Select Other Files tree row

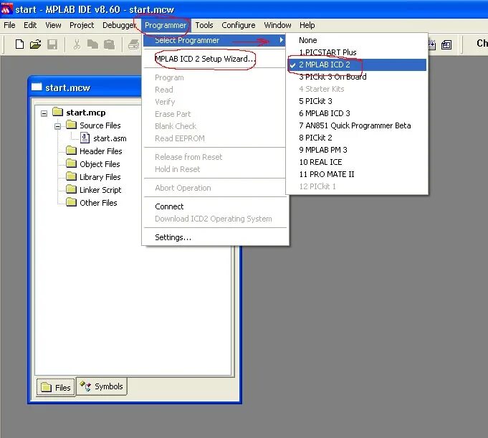point(98,203)
